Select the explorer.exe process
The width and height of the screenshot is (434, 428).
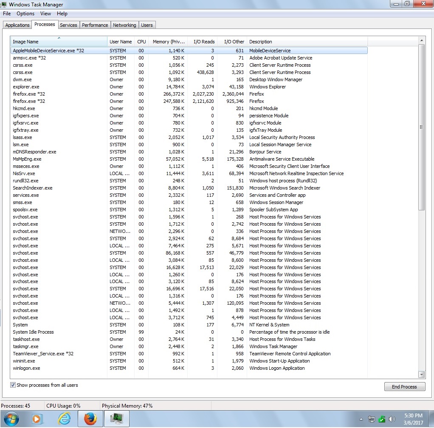[189, 87]
